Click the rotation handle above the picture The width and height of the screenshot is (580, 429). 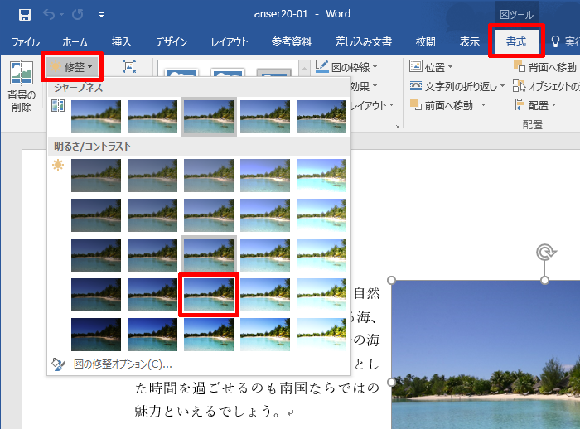pyautogui.click(x=545, y=253)
